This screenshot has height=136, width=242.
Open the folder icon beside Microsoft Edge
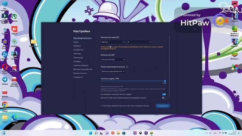coord(5,118)
